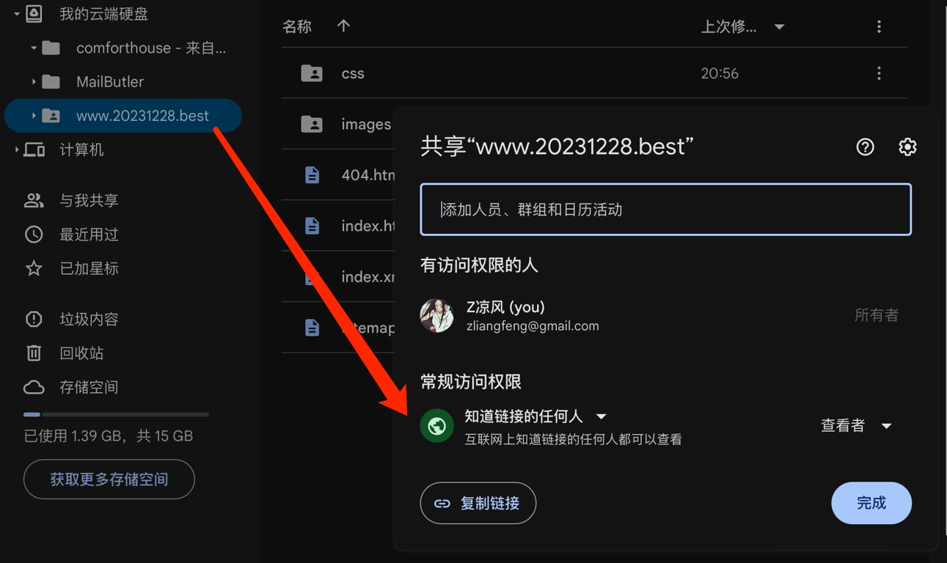Click the 404.htm file name

pyautogui.click(x=368, y=174)
